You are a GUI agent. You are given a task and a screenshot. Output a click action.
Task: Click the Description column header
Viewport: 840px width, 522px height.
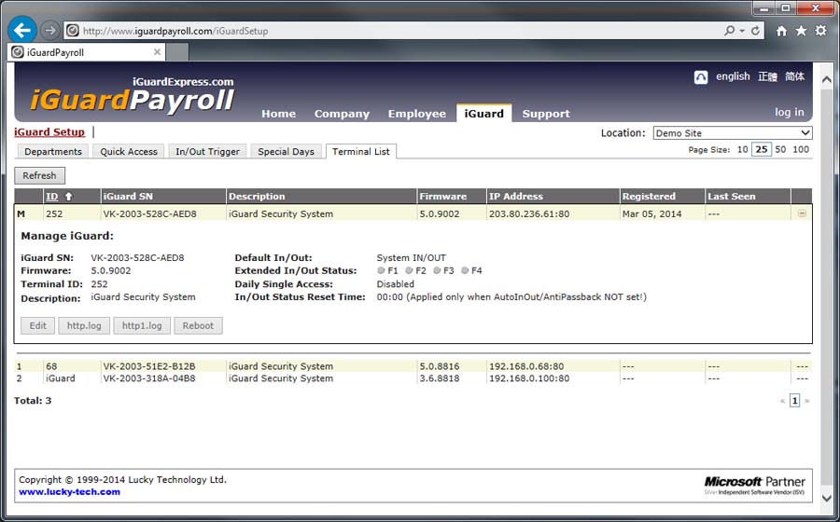point(257,197)
